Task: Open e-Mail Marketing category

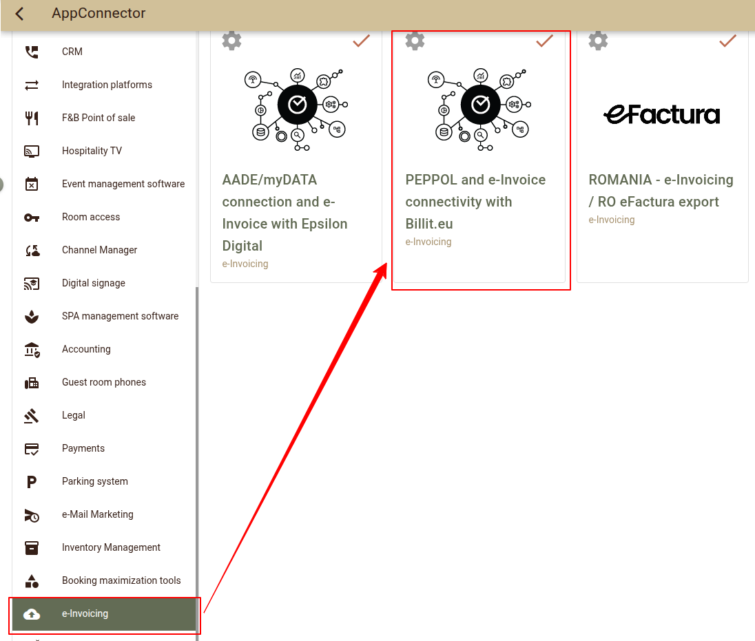Action: [x=104, y=514]
